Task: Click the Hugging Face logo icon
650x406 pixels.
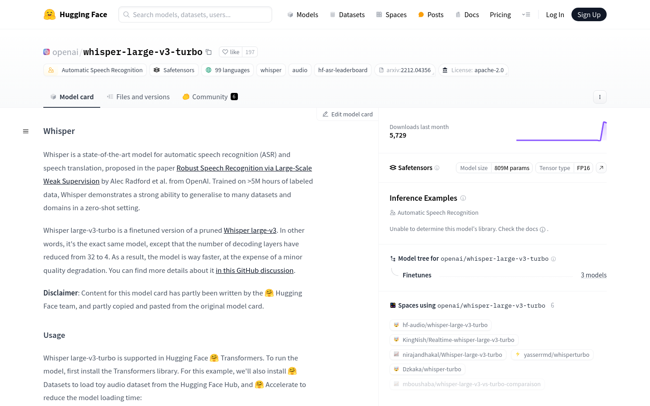Action: (x=50, y=14)
